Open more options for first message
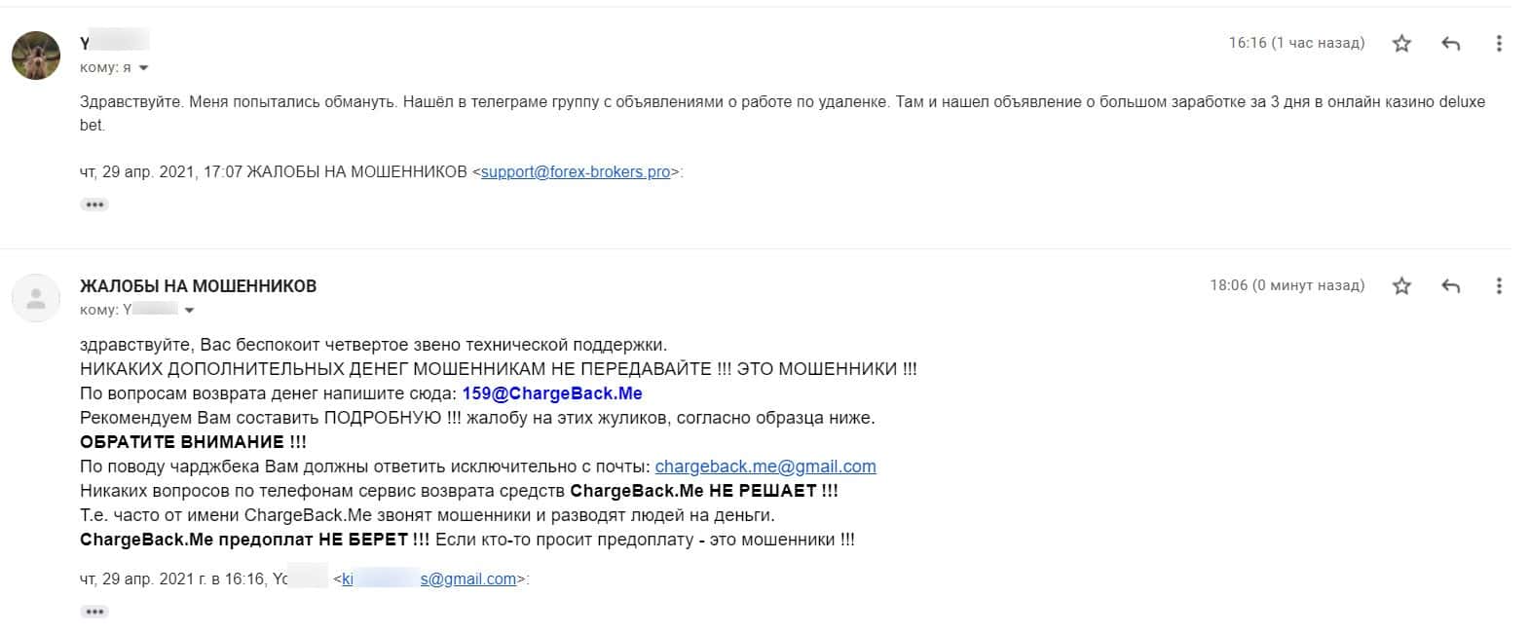1529x635 pixels. click(x=1499, y=43)
